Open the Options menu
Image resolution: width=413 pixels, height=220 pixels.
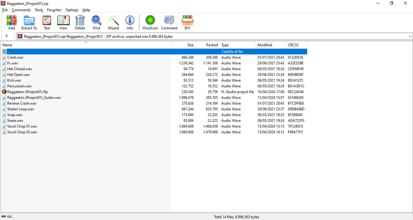[x=72, y=10]
